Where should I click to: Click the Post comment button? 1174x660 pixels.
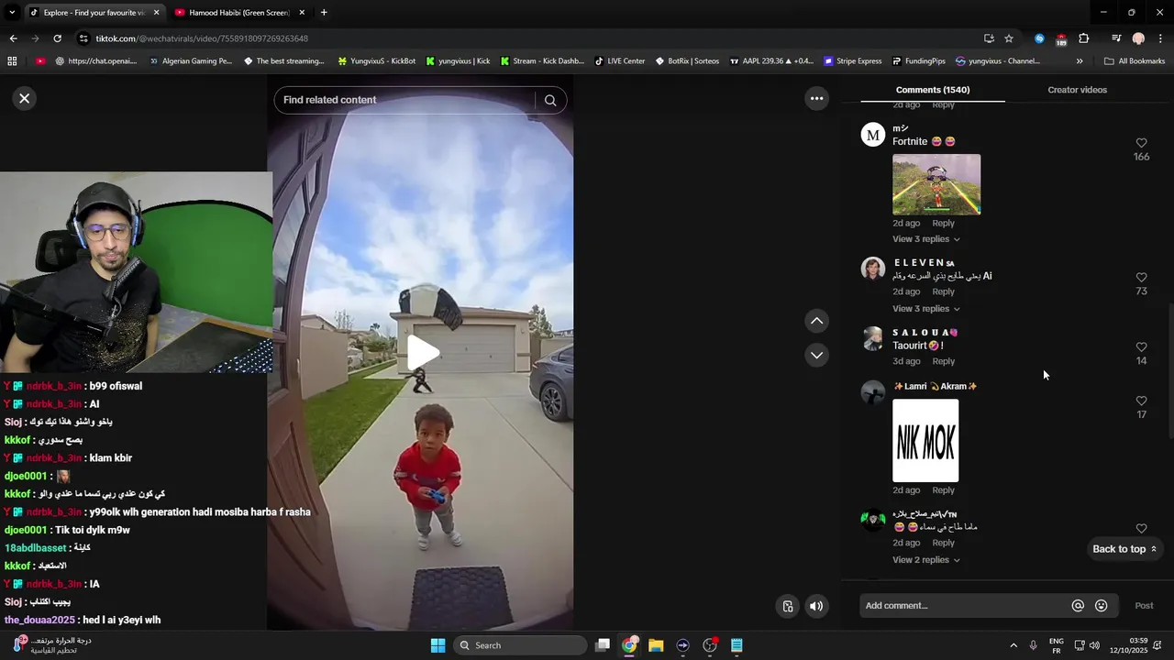tap(1144, 606)
